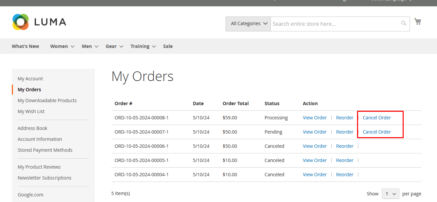Cancel order ORD-10-05-2024-00008-1
The width and height of the screenshot is (437, 202).
point(377,118)
